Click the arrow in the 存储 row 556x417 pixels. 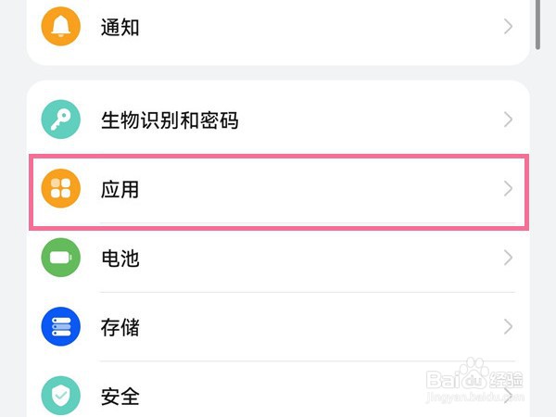coord(508,326)
